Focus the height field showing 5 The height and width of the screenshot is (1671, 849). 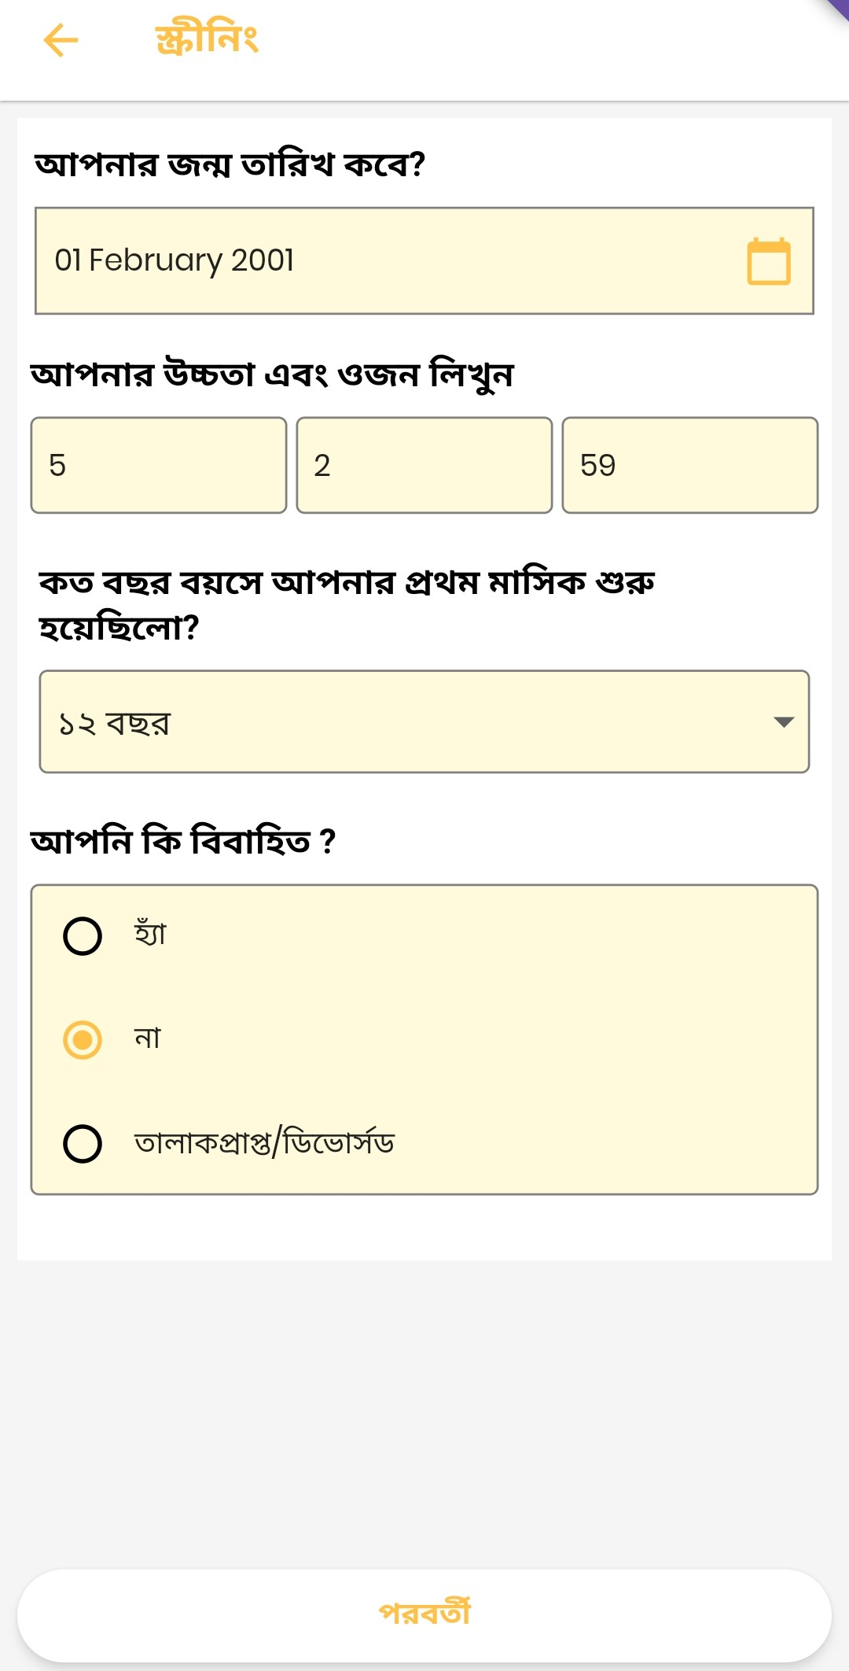(158, 466)
